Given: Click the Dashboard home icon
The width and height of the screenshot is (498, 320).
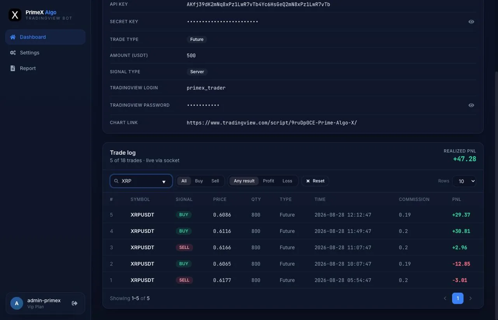Looking at the screenshot, I should [13, 37].
